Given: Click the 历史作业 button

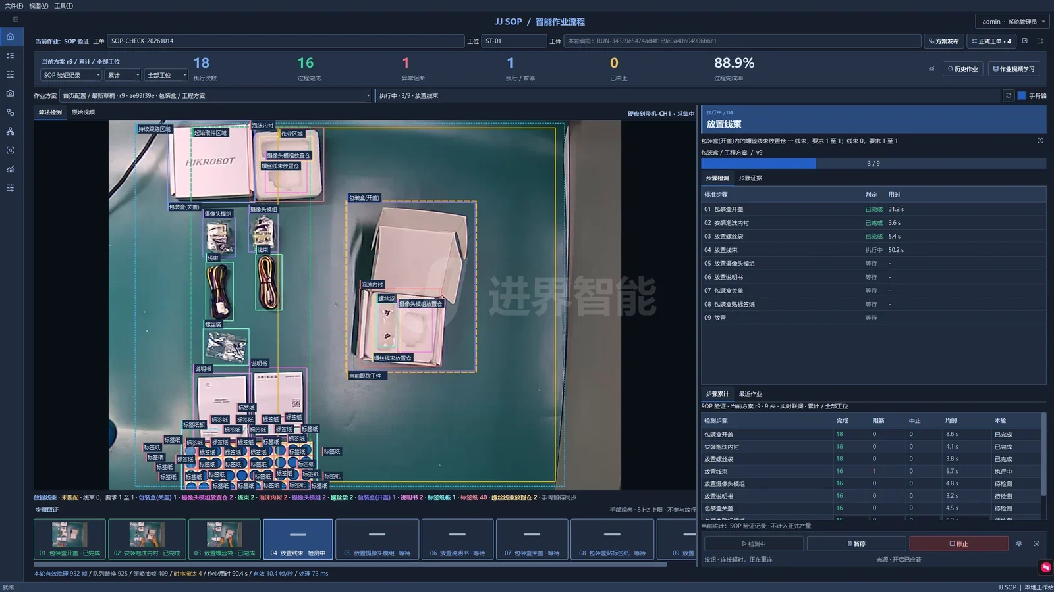Looking at the screenshot, I should click(x=963, y=68).
